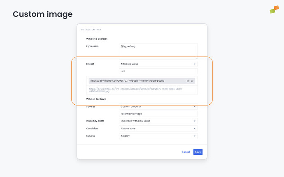284x177 pixels.
Task: Open the Extract dropdown set to Attribute Value
Action: click(x=158, y=64)
